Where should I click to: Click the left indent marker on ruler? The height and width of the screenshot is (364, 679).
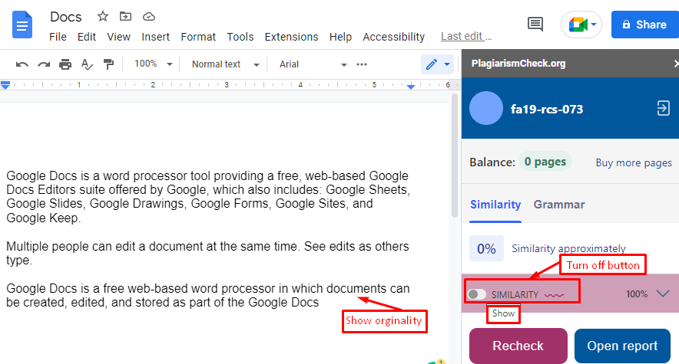click(5, 85)
